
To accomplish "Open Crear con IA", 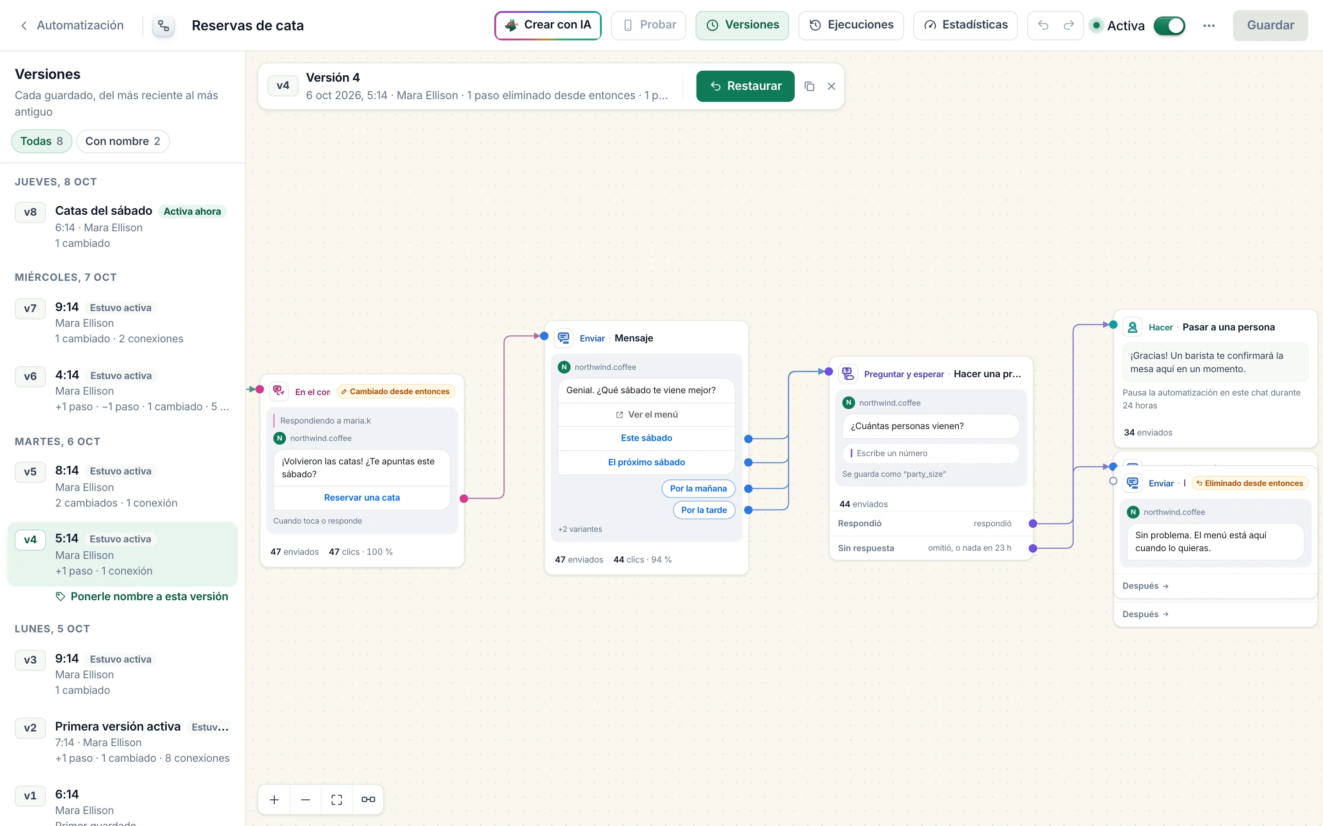I will 548,25.
